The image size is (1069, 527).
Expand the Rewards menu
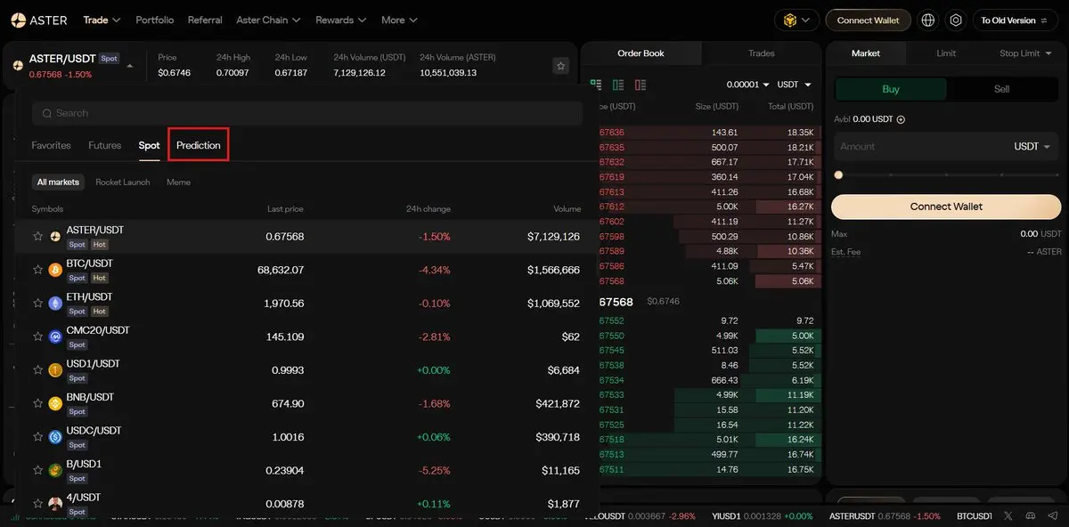(341, 20)
